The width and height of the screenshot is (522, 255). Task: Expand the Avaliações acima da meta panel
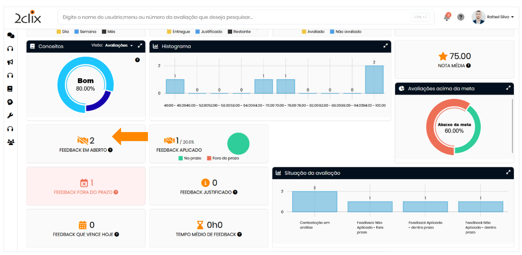click(508, 88)
